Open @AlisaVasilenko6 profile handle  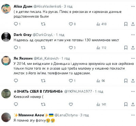coord(47,6)
